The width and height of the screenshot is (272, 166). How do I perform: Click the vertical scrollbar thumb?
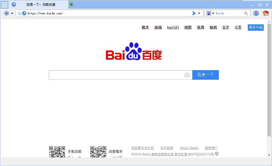pyautogui.click(x=269, y=80)
